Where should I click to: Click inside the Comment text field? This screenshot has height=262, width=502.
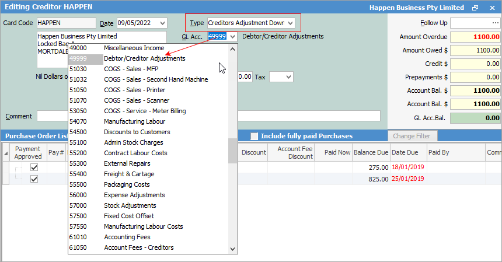click(208, 116)
